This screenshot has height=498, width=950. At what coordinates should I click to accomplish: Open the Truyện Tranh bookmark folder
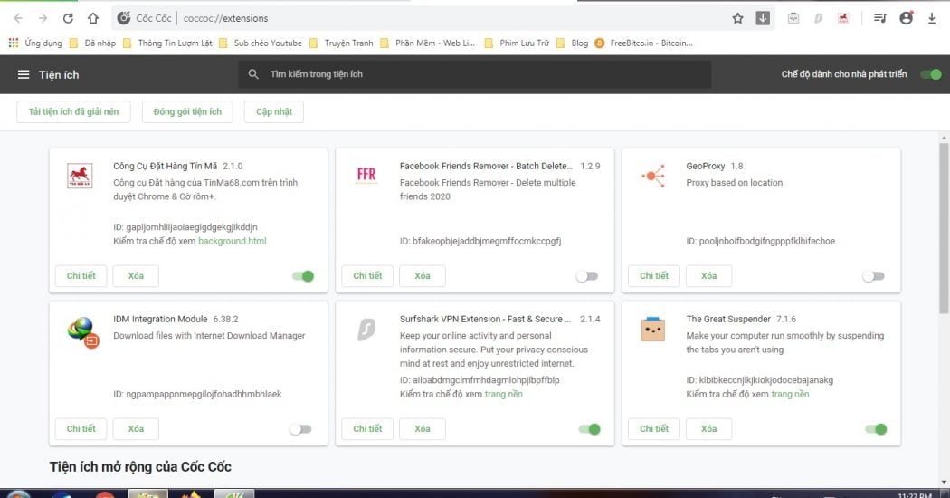coord(341,43)
